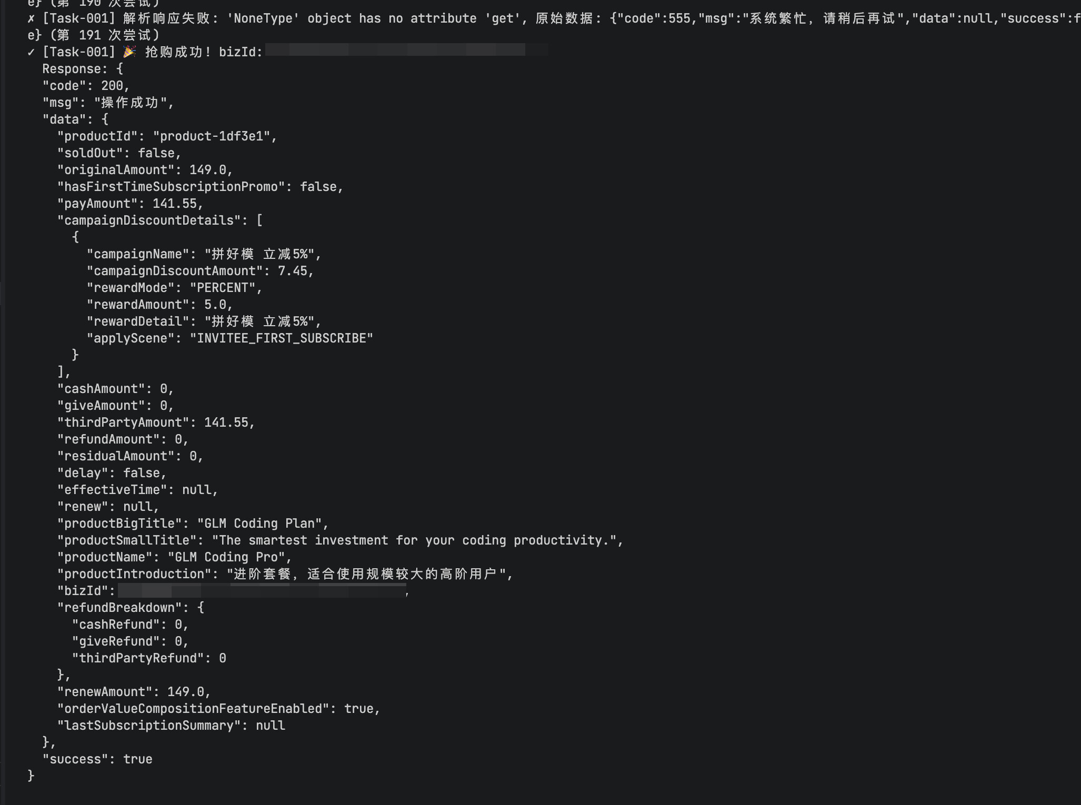The height and width of the screenshot is (805, 1081).
Task: Click the ✗ cross mark on the failure line
Action: pyautogui.click(x=32, y=19)
